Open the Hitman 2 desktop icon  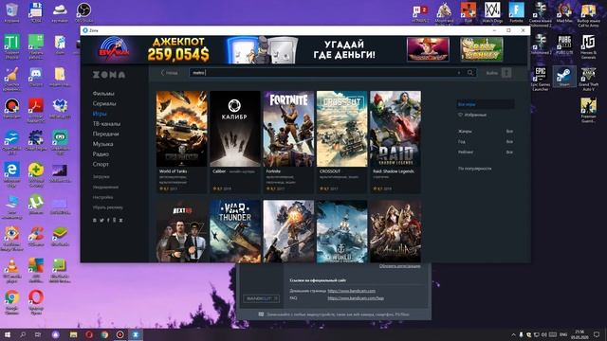point(420,13)
